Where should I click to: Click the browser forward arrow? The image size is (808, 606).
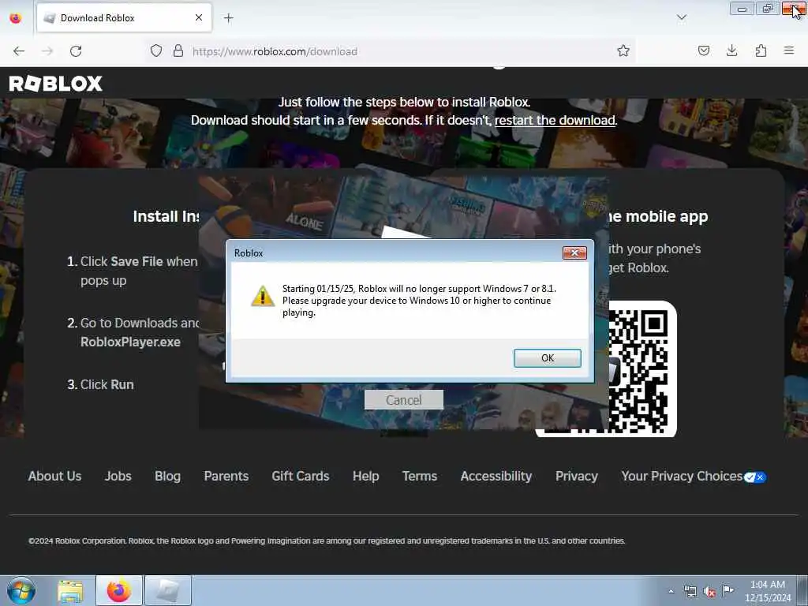tap(47, 51)
